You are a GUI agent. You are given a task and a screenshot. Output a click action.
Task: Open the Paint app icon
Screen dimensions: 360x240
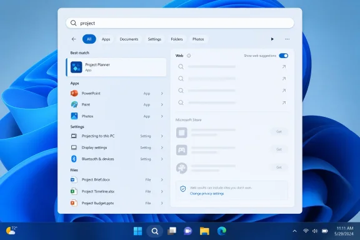click(74, 104)
